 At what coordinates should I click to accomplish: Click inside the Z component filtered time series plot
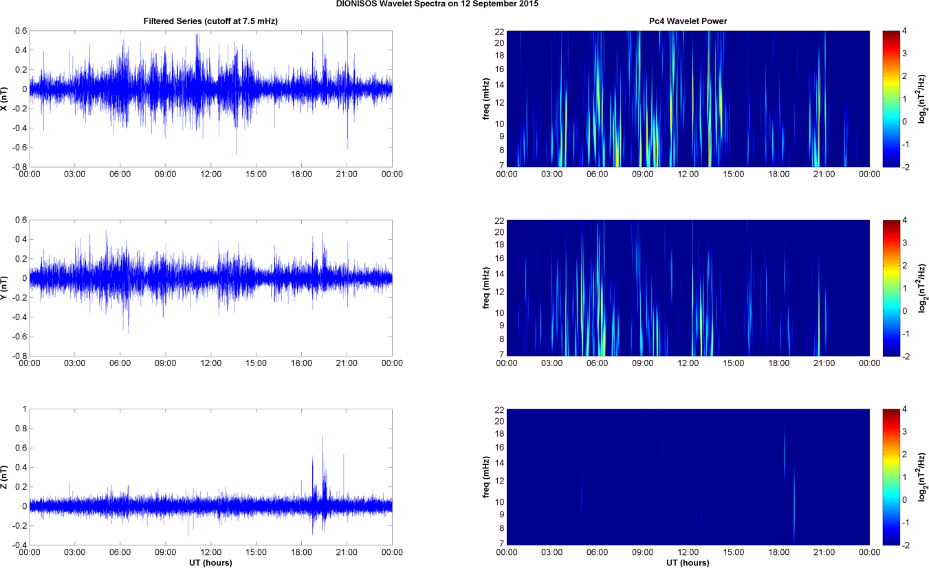pyautogui.click(x=210, y=477)
